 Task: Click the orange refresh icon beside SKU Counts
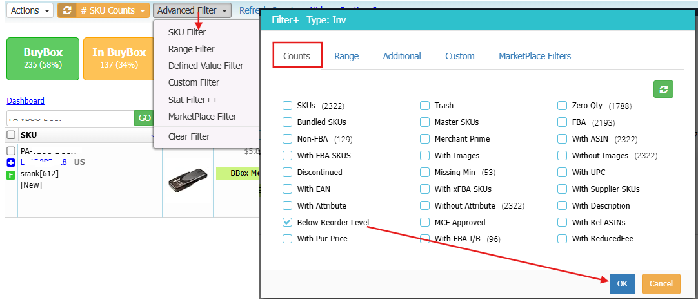click(x=66, y=10)
